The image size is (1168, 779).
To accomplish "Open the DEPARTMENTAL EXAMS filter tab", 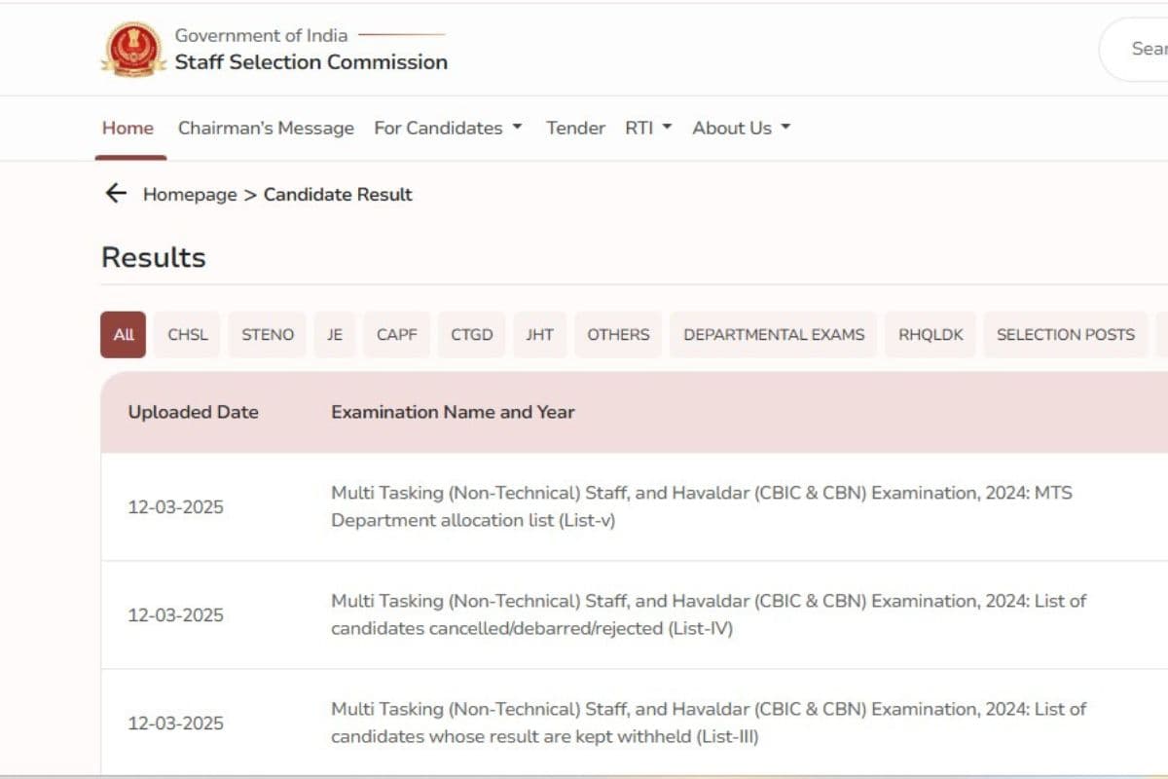I will tap(773, 334).
